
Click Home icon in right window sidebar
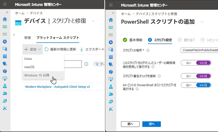[x=111, y=20]
